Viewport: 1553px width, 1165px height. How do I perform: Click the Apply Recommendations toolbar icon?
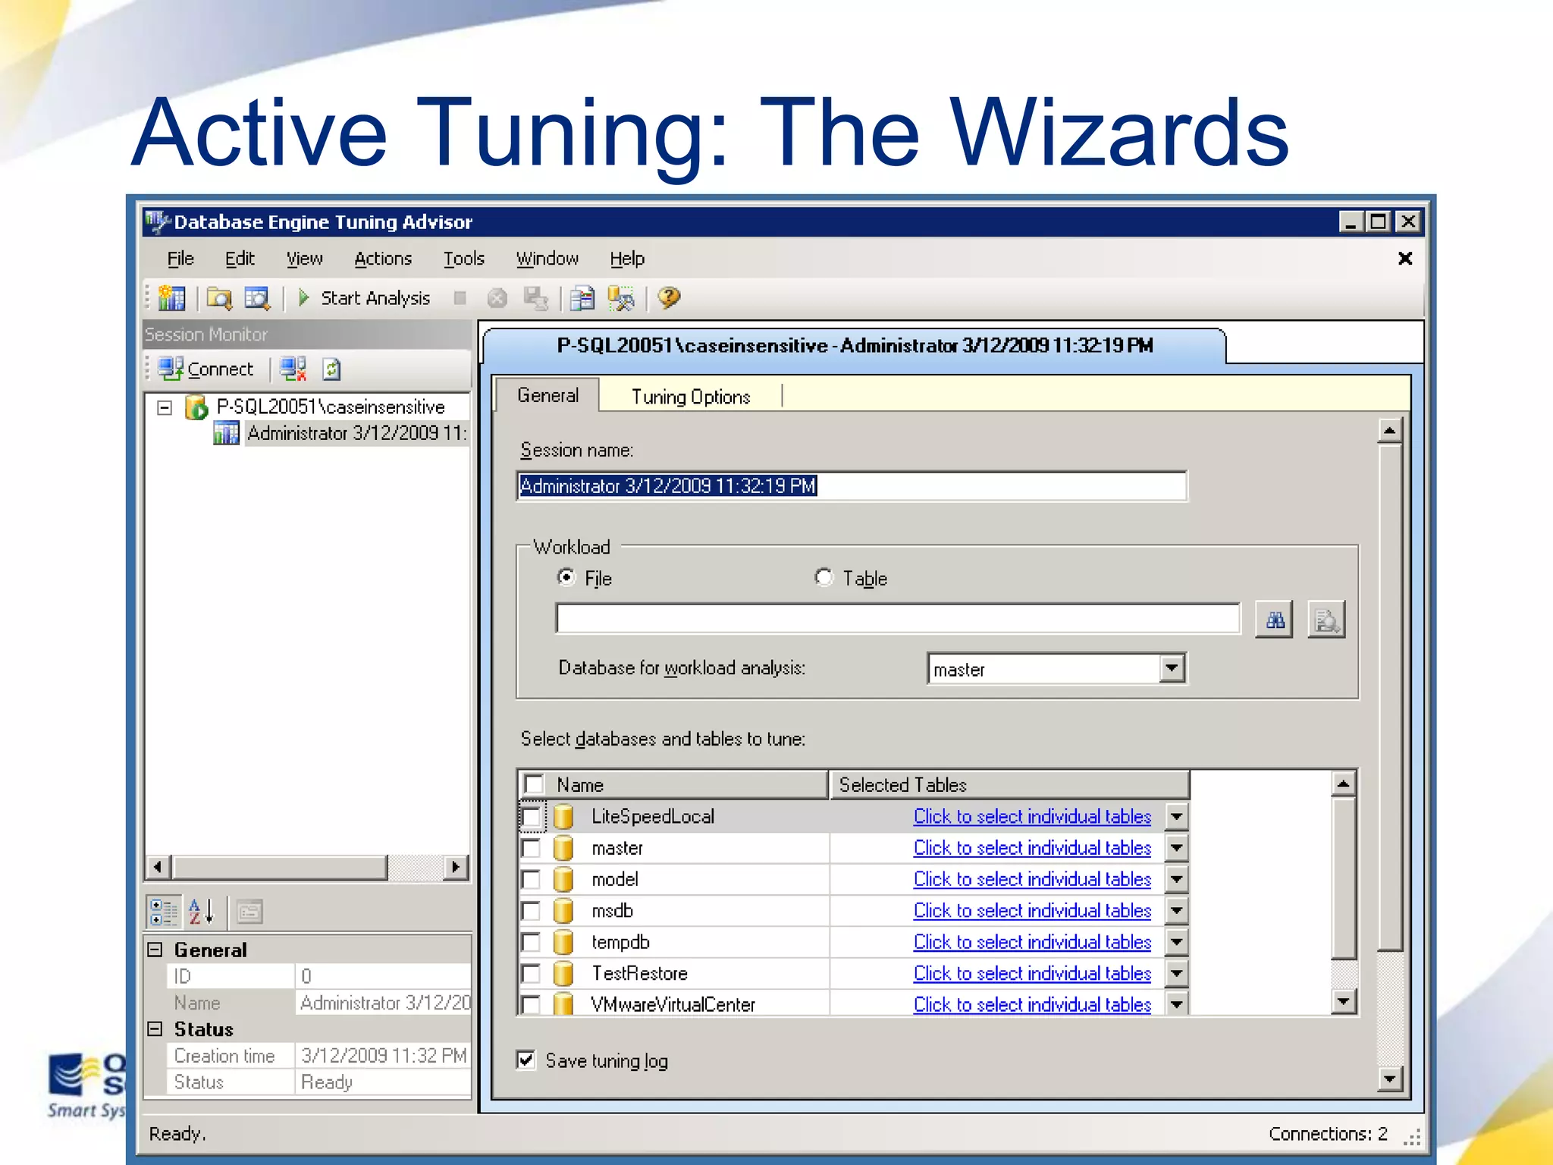coord(622,298)
